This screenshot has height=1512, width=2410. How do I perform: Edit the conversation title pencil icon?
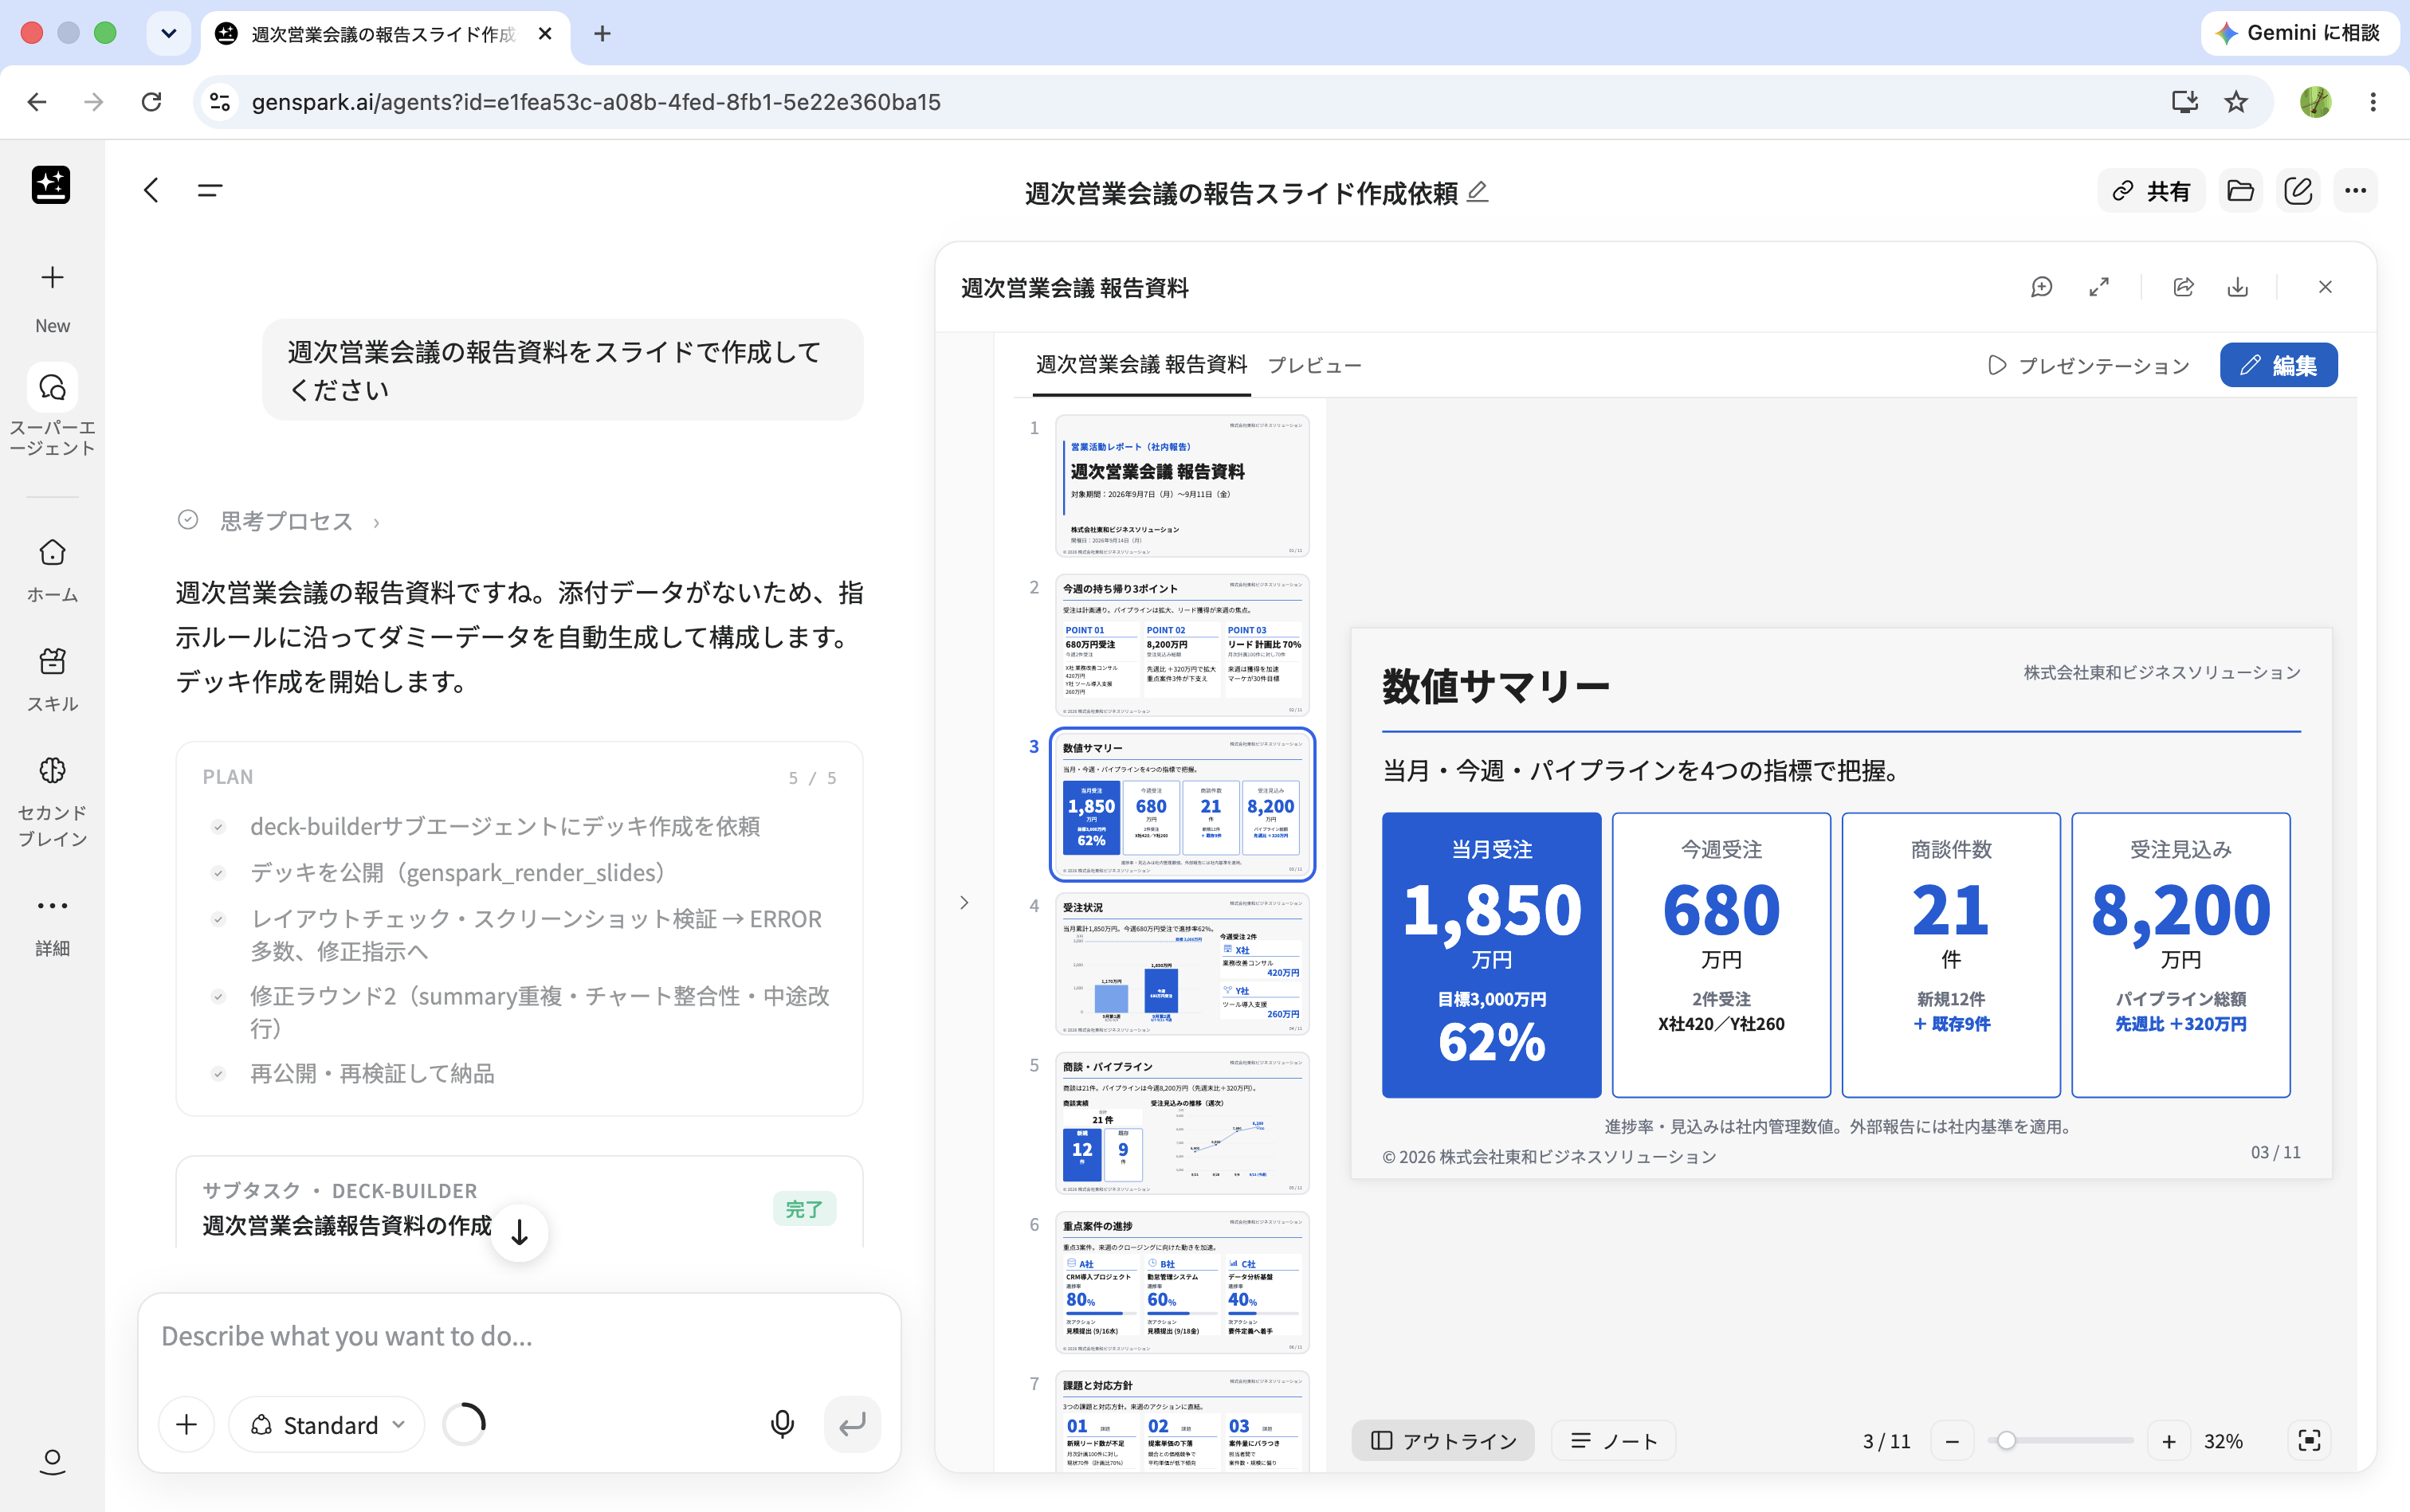(1477, 191)
